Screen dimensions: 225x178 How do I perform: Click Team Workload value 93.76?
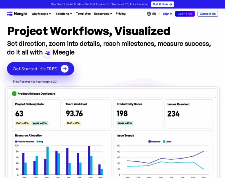pyautogui.click(x=74, y=114)
